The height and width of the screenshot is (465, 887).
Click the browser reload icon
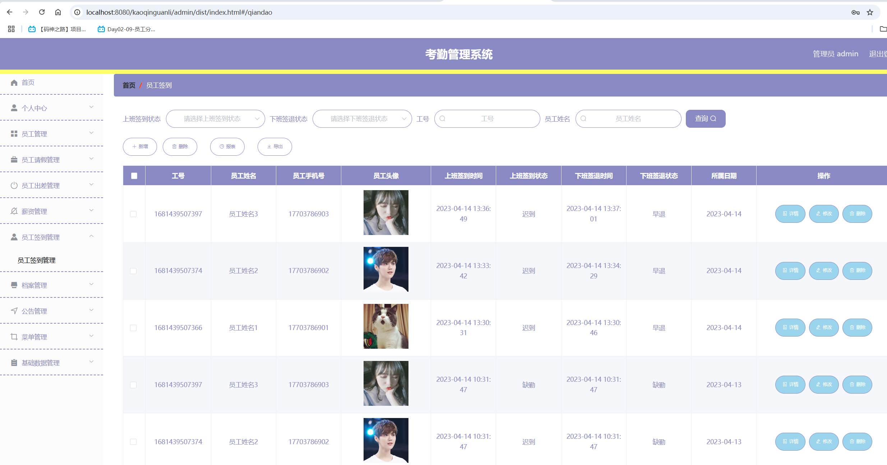(42, 12)
